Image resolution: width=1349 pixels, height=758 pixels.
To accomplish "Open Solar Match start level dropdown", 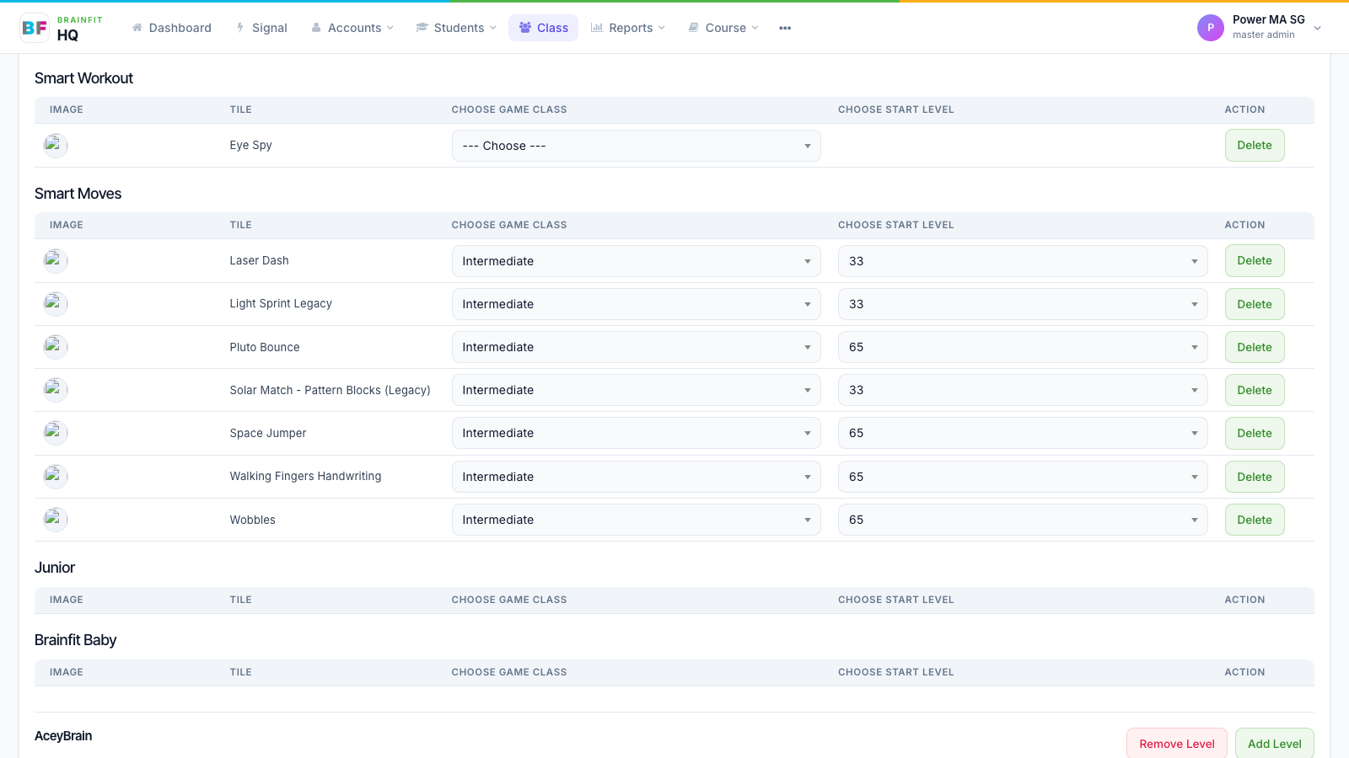I will [x=1023, y=390].
